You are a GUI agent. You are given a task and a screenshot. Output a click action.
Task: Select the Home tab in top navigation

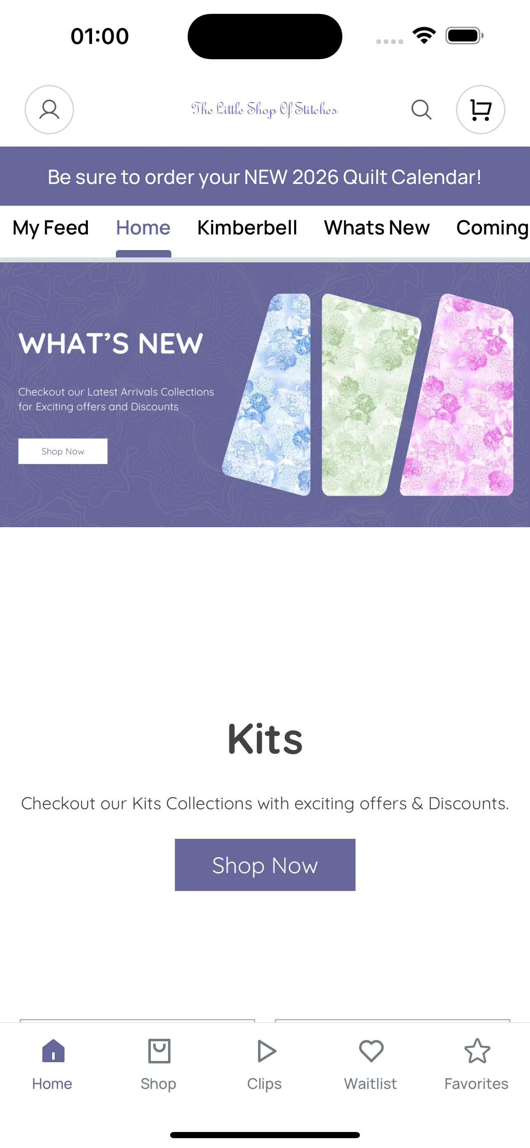point(143,228)
